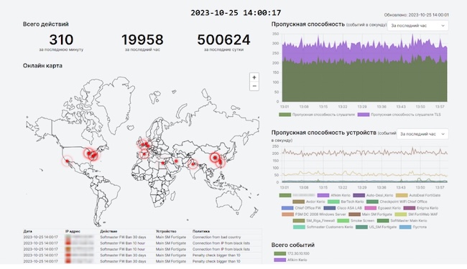Click the 310 last-minute actions counter
467x269 pixels.
click(x=61, y=39)
